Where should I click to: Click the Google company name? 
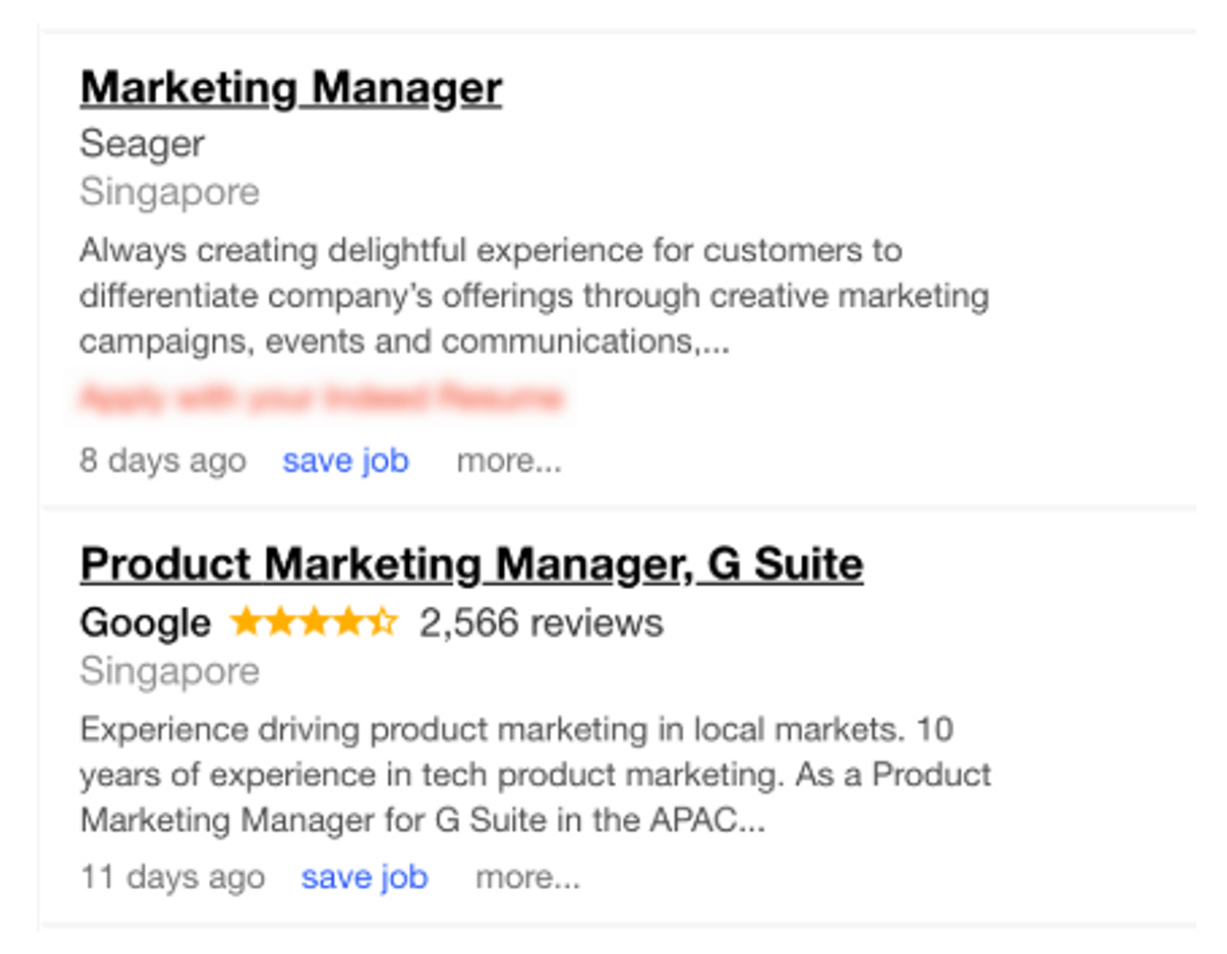pos(145,623)
